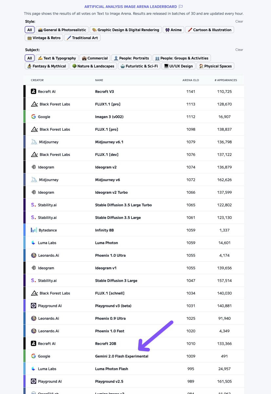Screen dimensions: 271x394
Task: Click the Leonardo.Ai avatar for Phoenix 1.0 Ultra
Action: pyautogui.click(x=33, y=255)
